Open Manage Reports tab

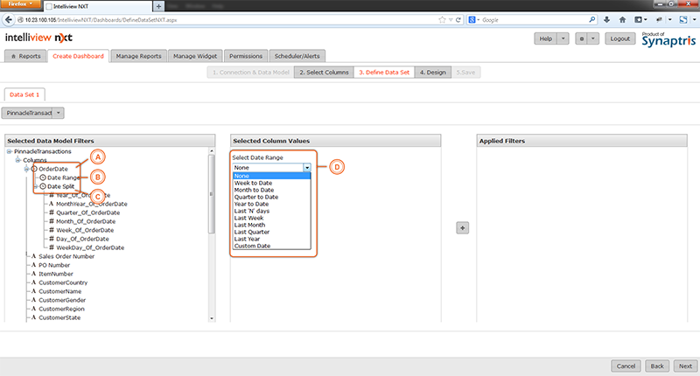tap(138, 56)
